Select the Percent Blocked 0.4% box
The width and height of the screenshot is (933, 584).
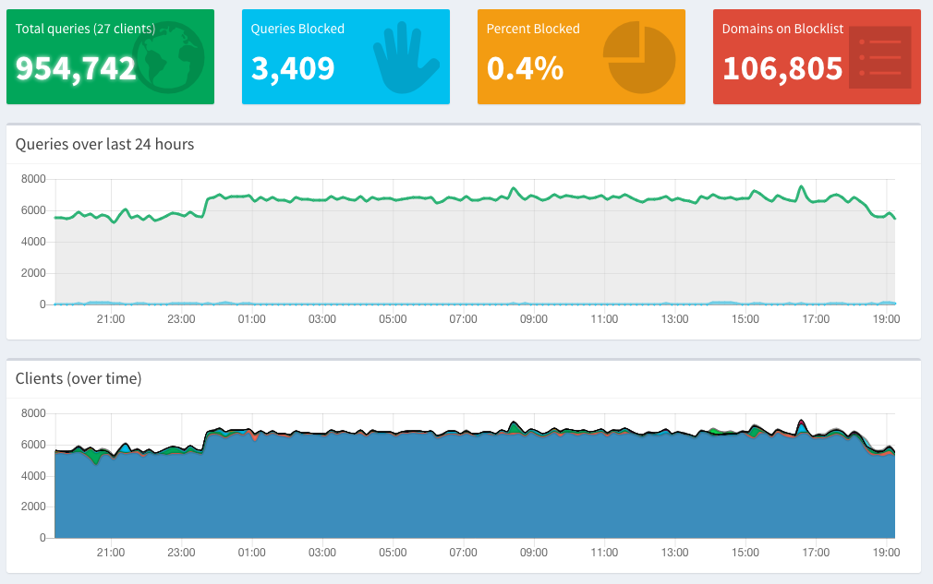581,56
